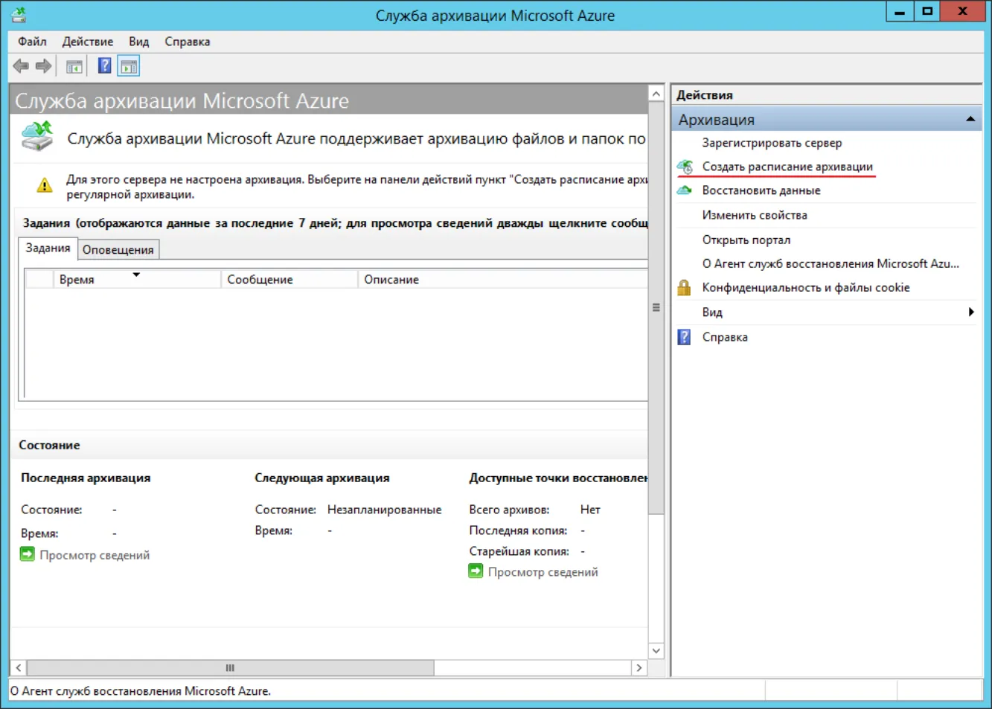This screenshot has height=709, width=992.
Task: Switch to the Оповещения tab
Action: pos(118,250)
